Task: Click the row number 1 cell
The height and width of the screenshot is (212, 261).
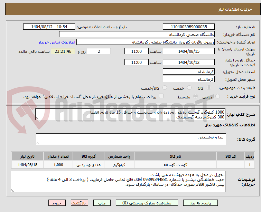Action: point(250,165)
